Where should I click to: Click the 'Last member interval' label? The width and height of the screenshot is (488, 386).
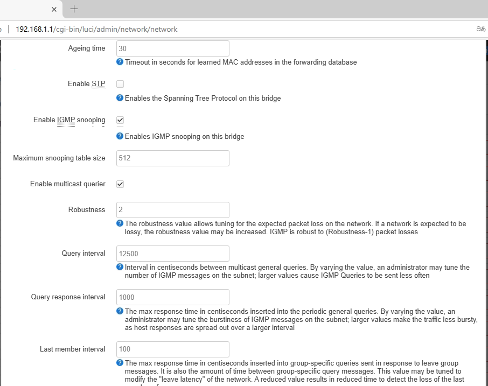(73, 349)
